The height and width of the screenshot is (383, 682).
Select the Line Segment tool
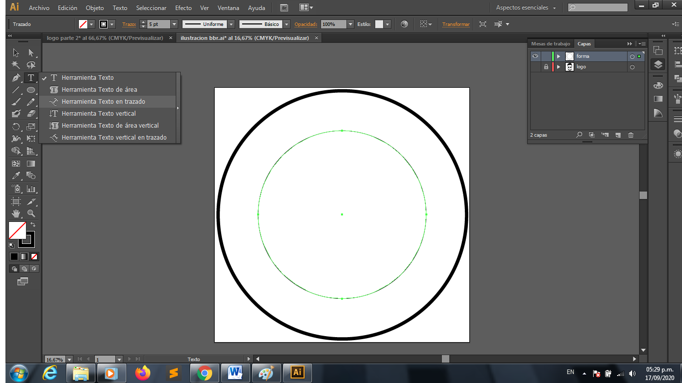click(16, 90)
